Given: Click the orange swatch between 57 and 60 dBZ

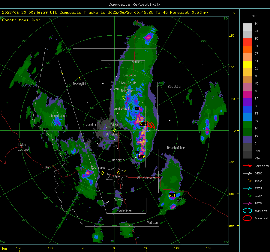Looking at the screenshot, I should 247,50.
